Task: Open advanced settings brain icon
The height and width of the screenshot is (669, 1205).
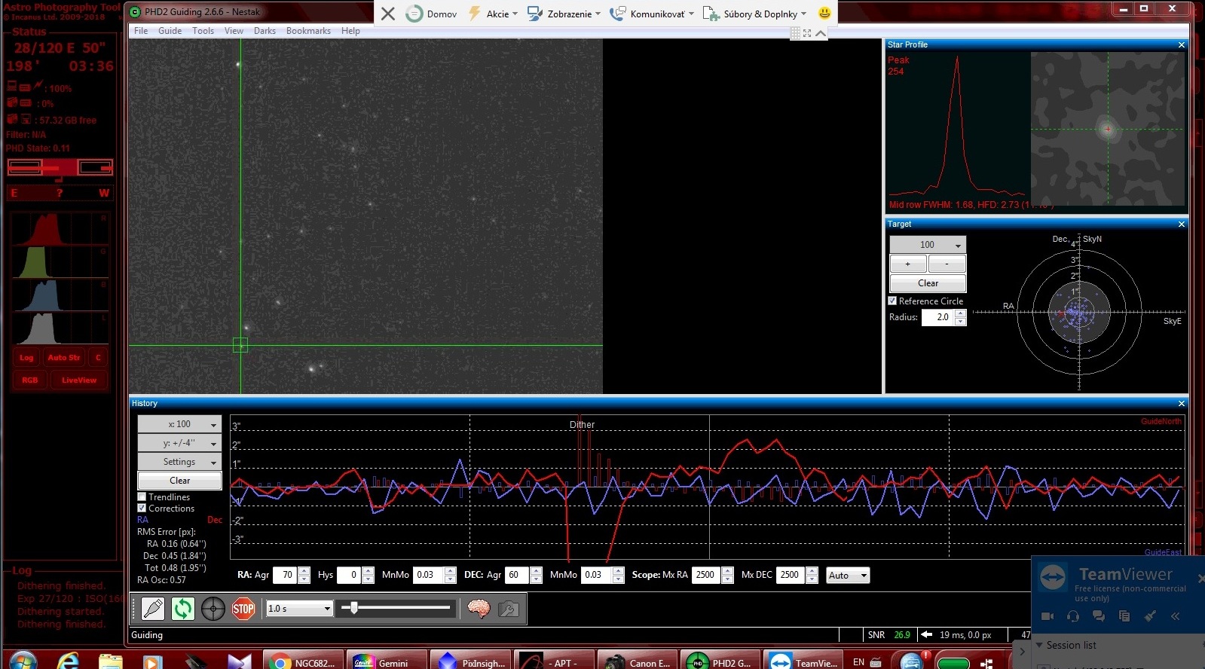Action: 479,609
